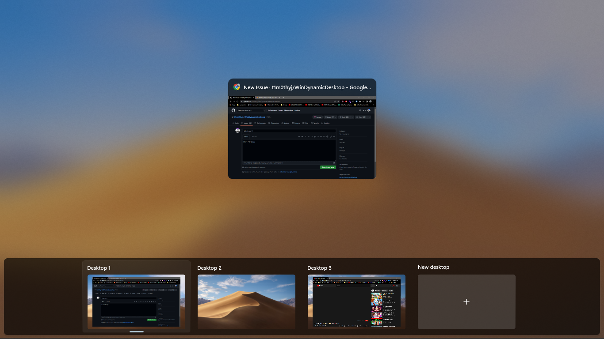The height and width of the screenshot is (339, 604).
Task: Open the repository Wiki tab
Action: pos(306,123)
